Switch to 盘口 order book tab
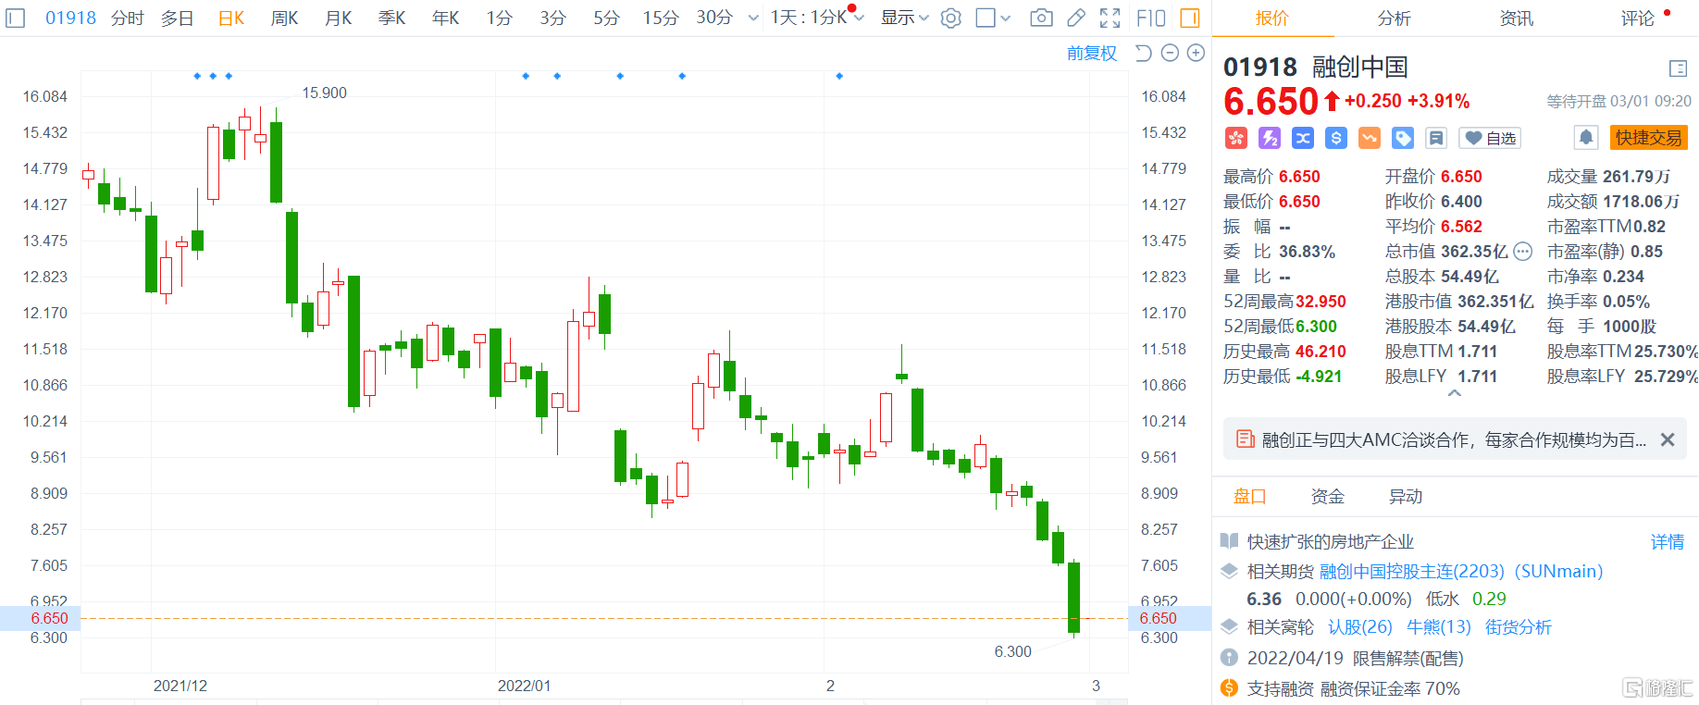 tap(1249, 496)
